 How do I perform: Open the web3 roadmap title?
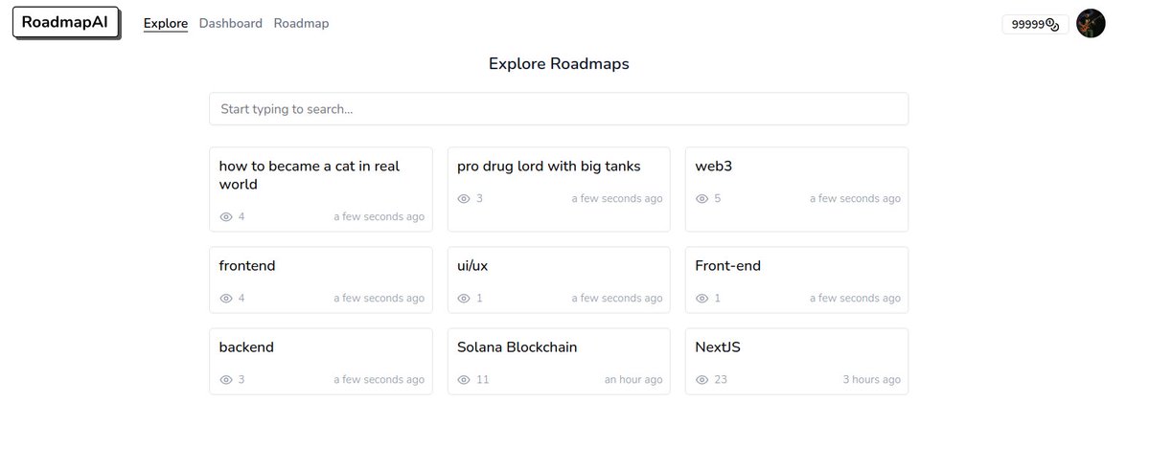[714, 166]
